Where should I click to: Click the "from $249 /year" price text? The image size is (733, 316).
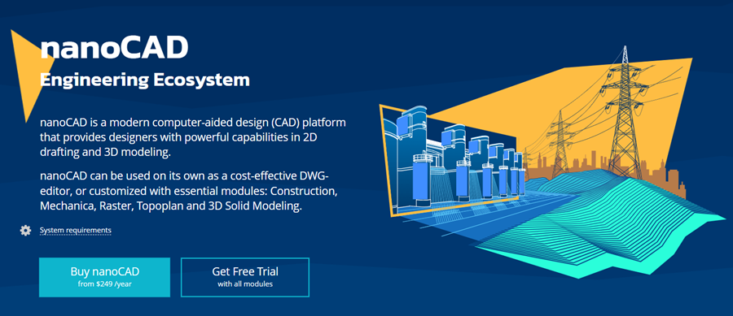tap(105, 284)
